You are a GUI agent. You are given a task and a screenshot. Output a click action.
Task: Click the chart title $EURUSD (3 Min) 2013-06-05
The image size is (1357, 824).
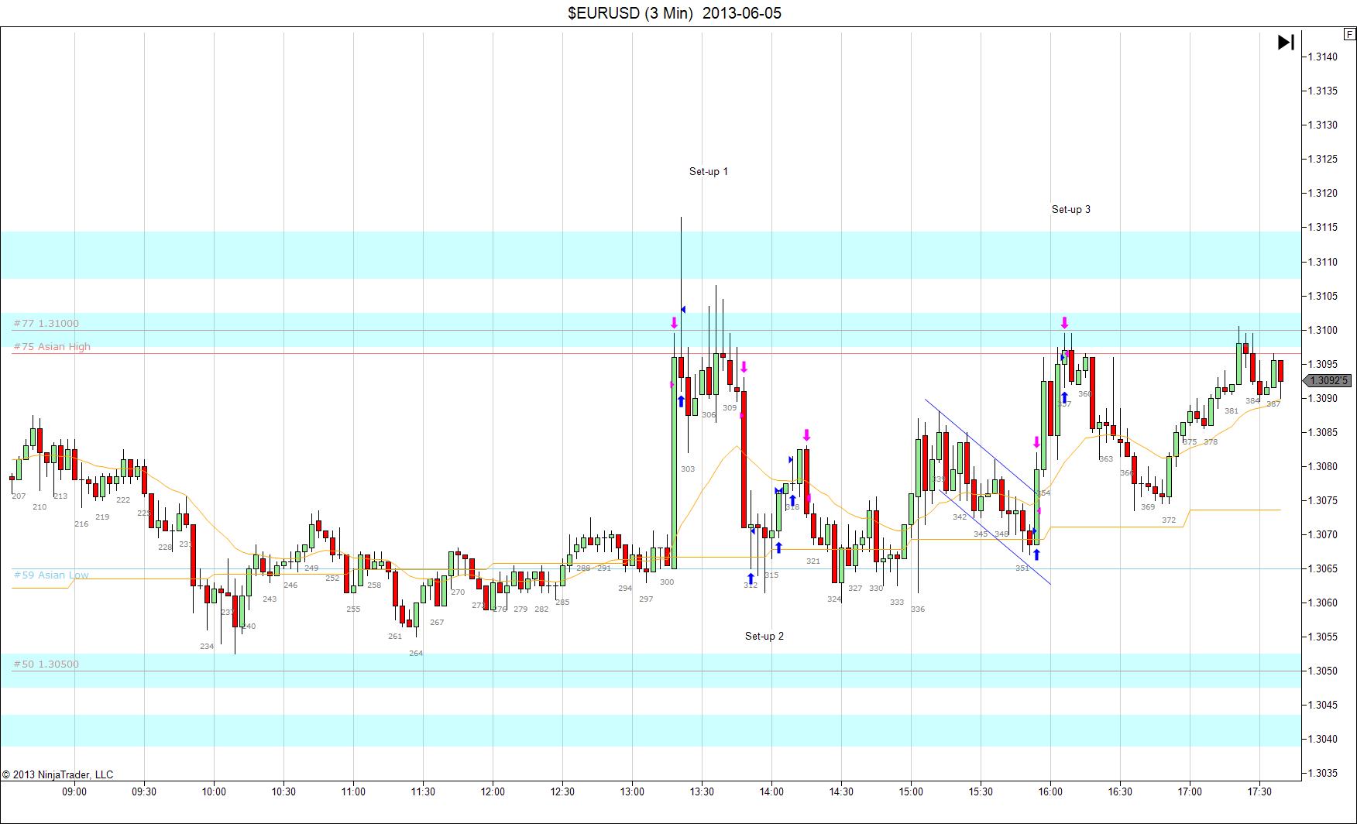coord(675,13)
